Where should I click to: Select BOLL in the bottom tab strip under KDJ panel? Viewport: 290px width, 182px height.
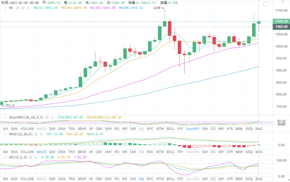[x=171, y=179]
